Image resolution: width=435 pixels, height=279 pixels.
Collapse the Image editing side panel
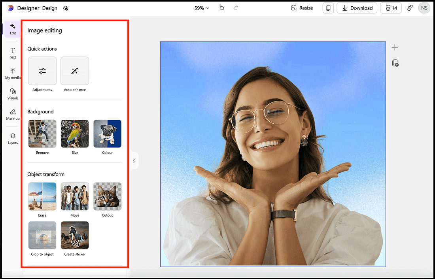tap(134, 160)
